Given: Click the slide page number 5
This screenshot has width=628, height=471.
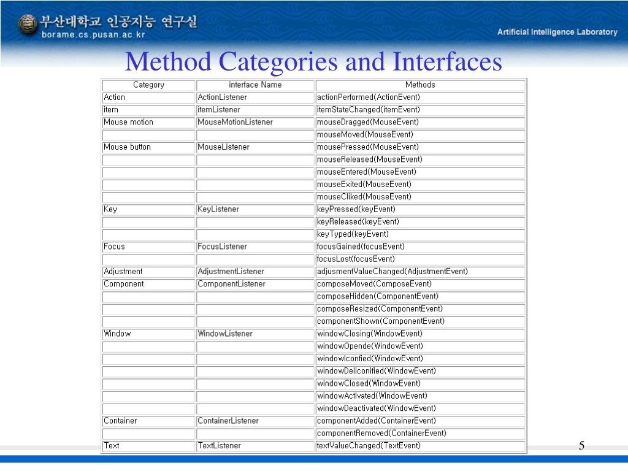Looking at the screenshot, I should tap(581, 445).
